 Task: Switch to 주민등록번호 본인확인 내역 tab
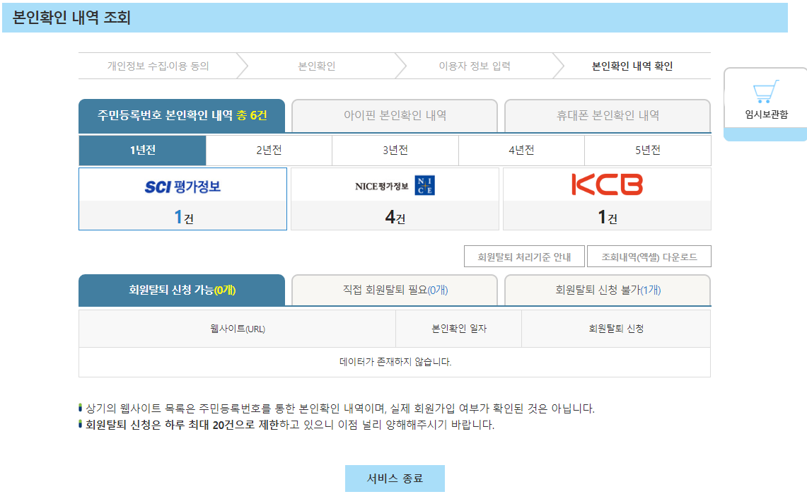(182, 116)
